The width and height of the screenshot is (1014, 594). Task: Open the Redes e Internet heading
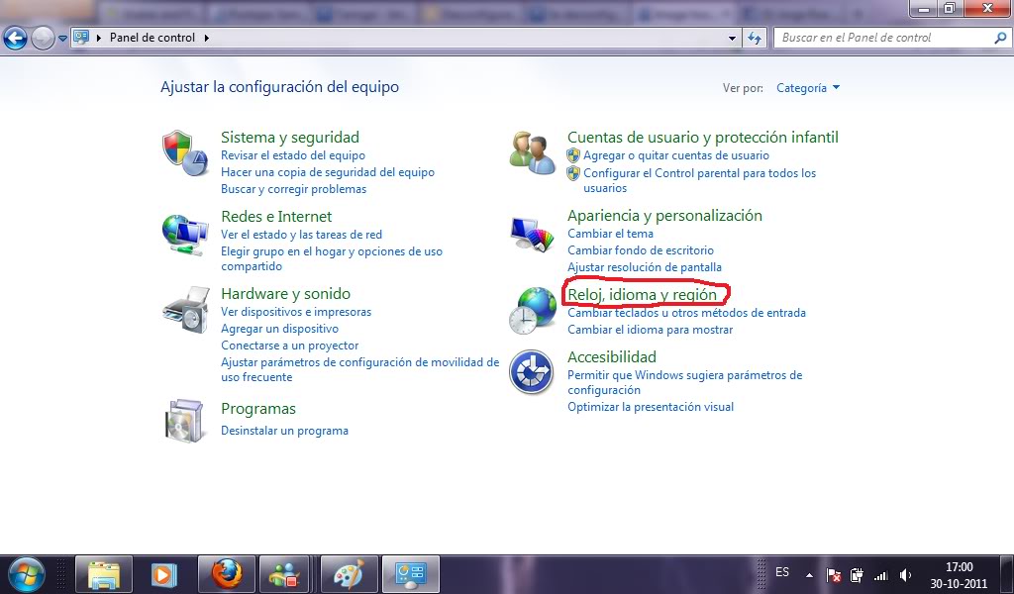[276, 216]
